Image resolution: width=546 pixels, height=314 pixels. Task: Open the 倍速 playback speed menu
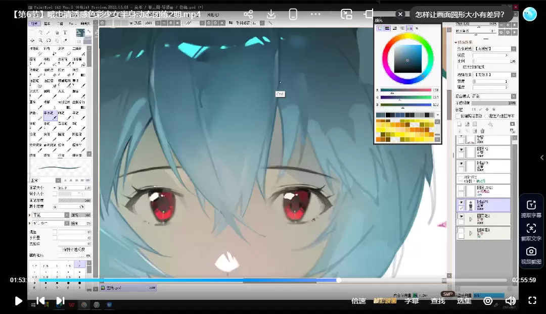click(358, 301)
